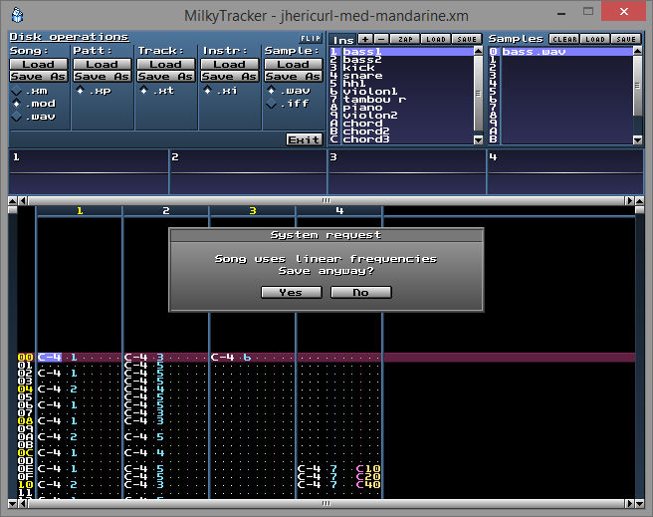Click Save As under the Instr section

(x=230, y=77)
